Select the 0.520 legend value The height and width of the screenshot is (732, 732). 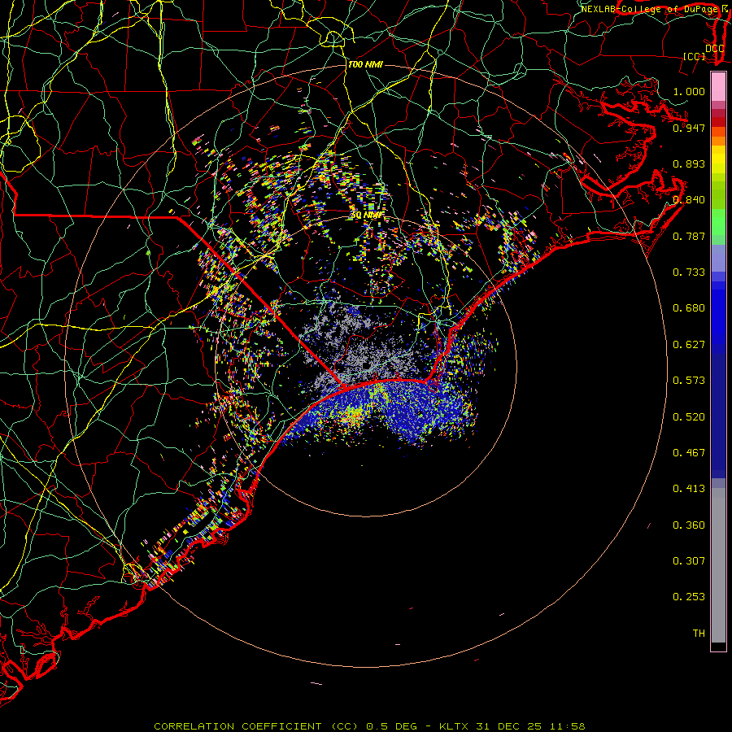(689, 417)
